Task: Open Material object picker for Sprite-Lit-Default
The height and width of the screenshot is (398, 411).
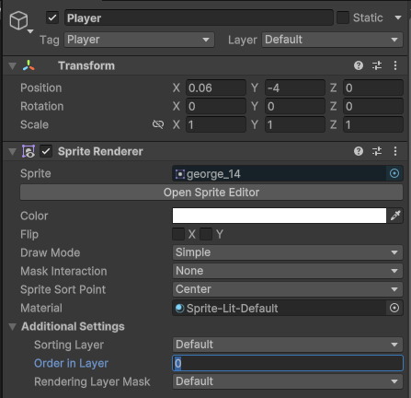Action: [x=394, y=308]
